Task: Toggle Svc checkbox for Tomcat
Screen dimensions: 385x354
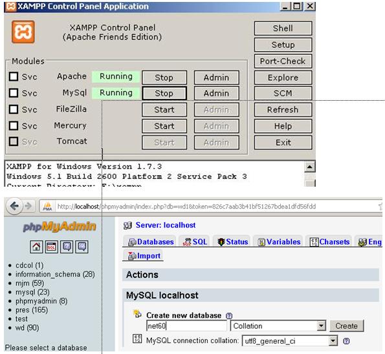Action: coord(14,141)
